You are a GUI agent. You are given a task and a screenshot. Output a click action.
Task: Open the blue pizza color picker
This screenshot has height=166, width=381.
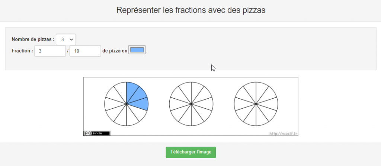click(137, 50)
